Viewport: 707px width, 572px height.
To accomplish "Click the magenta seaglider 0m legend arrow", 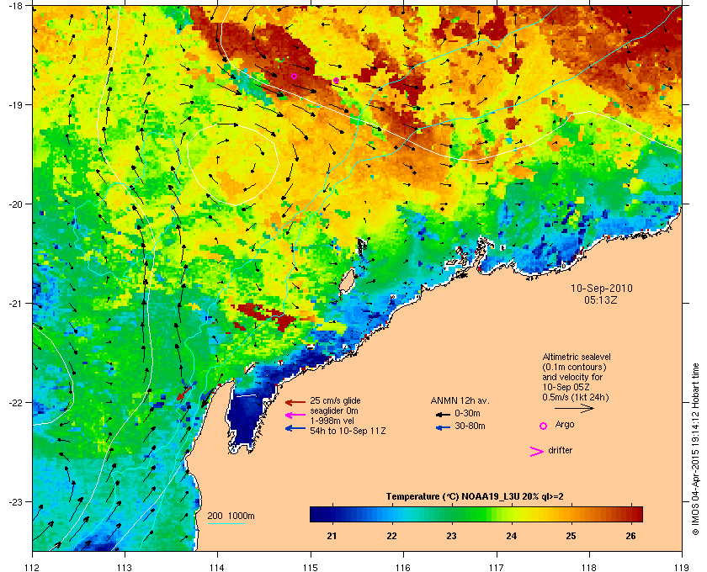I will point(295,416).
